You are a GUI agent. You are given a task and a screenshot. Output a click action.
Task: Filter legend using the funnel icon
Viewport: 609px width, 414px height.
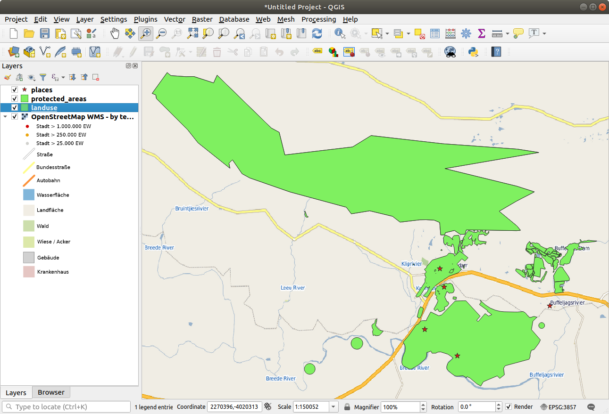tap(43, 77)
